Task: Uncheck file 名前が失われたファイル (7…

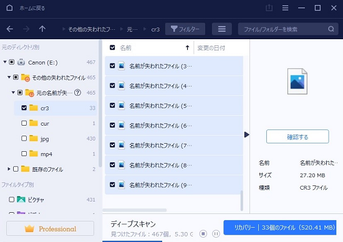Action: click(112, 145)
